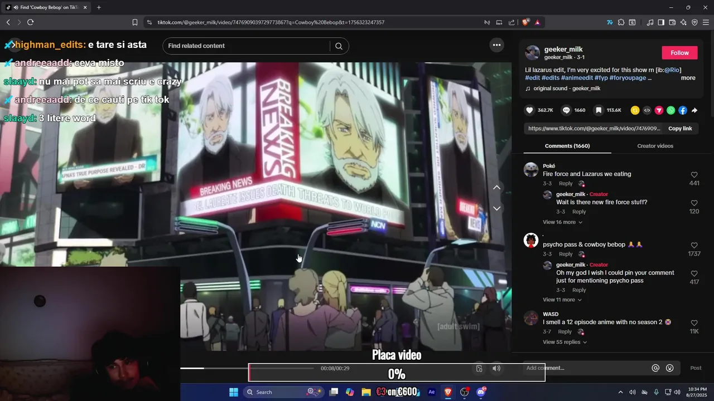Image resolution: width=714 pixels, height=401 pixels.
Task: Open geeker_milk's profile avatar
Action: click(533, 53)
